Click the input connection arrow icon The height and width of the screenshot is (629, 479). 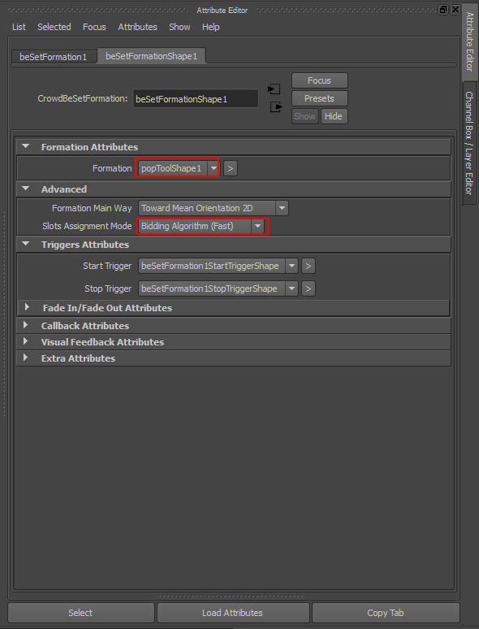[x=274, y=89]
